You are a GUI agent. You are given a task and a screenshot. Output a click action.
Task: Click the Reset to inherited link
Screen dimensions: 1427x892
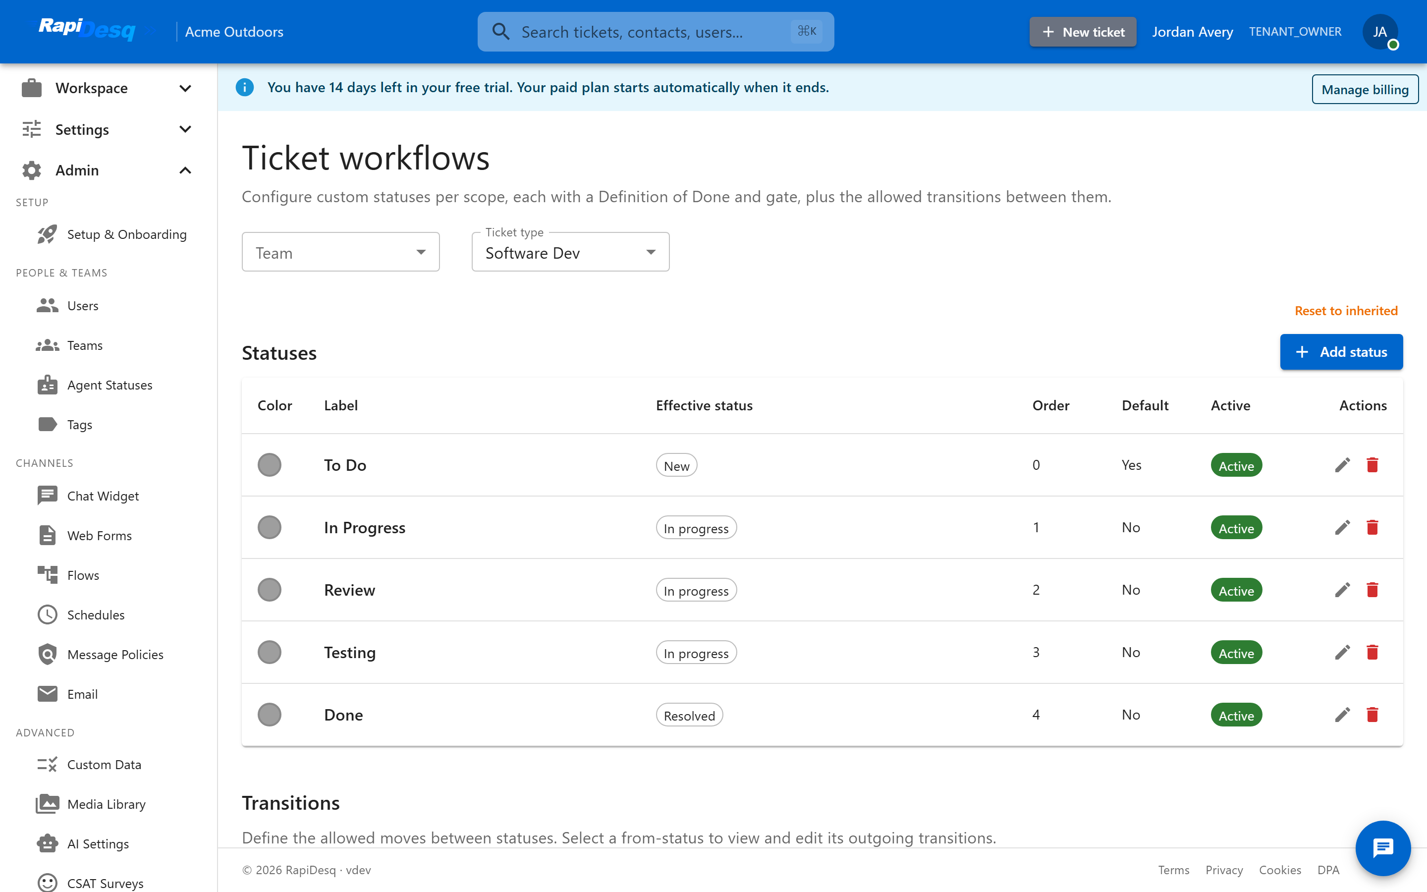pyautogui.click(x=1346, y=311)
